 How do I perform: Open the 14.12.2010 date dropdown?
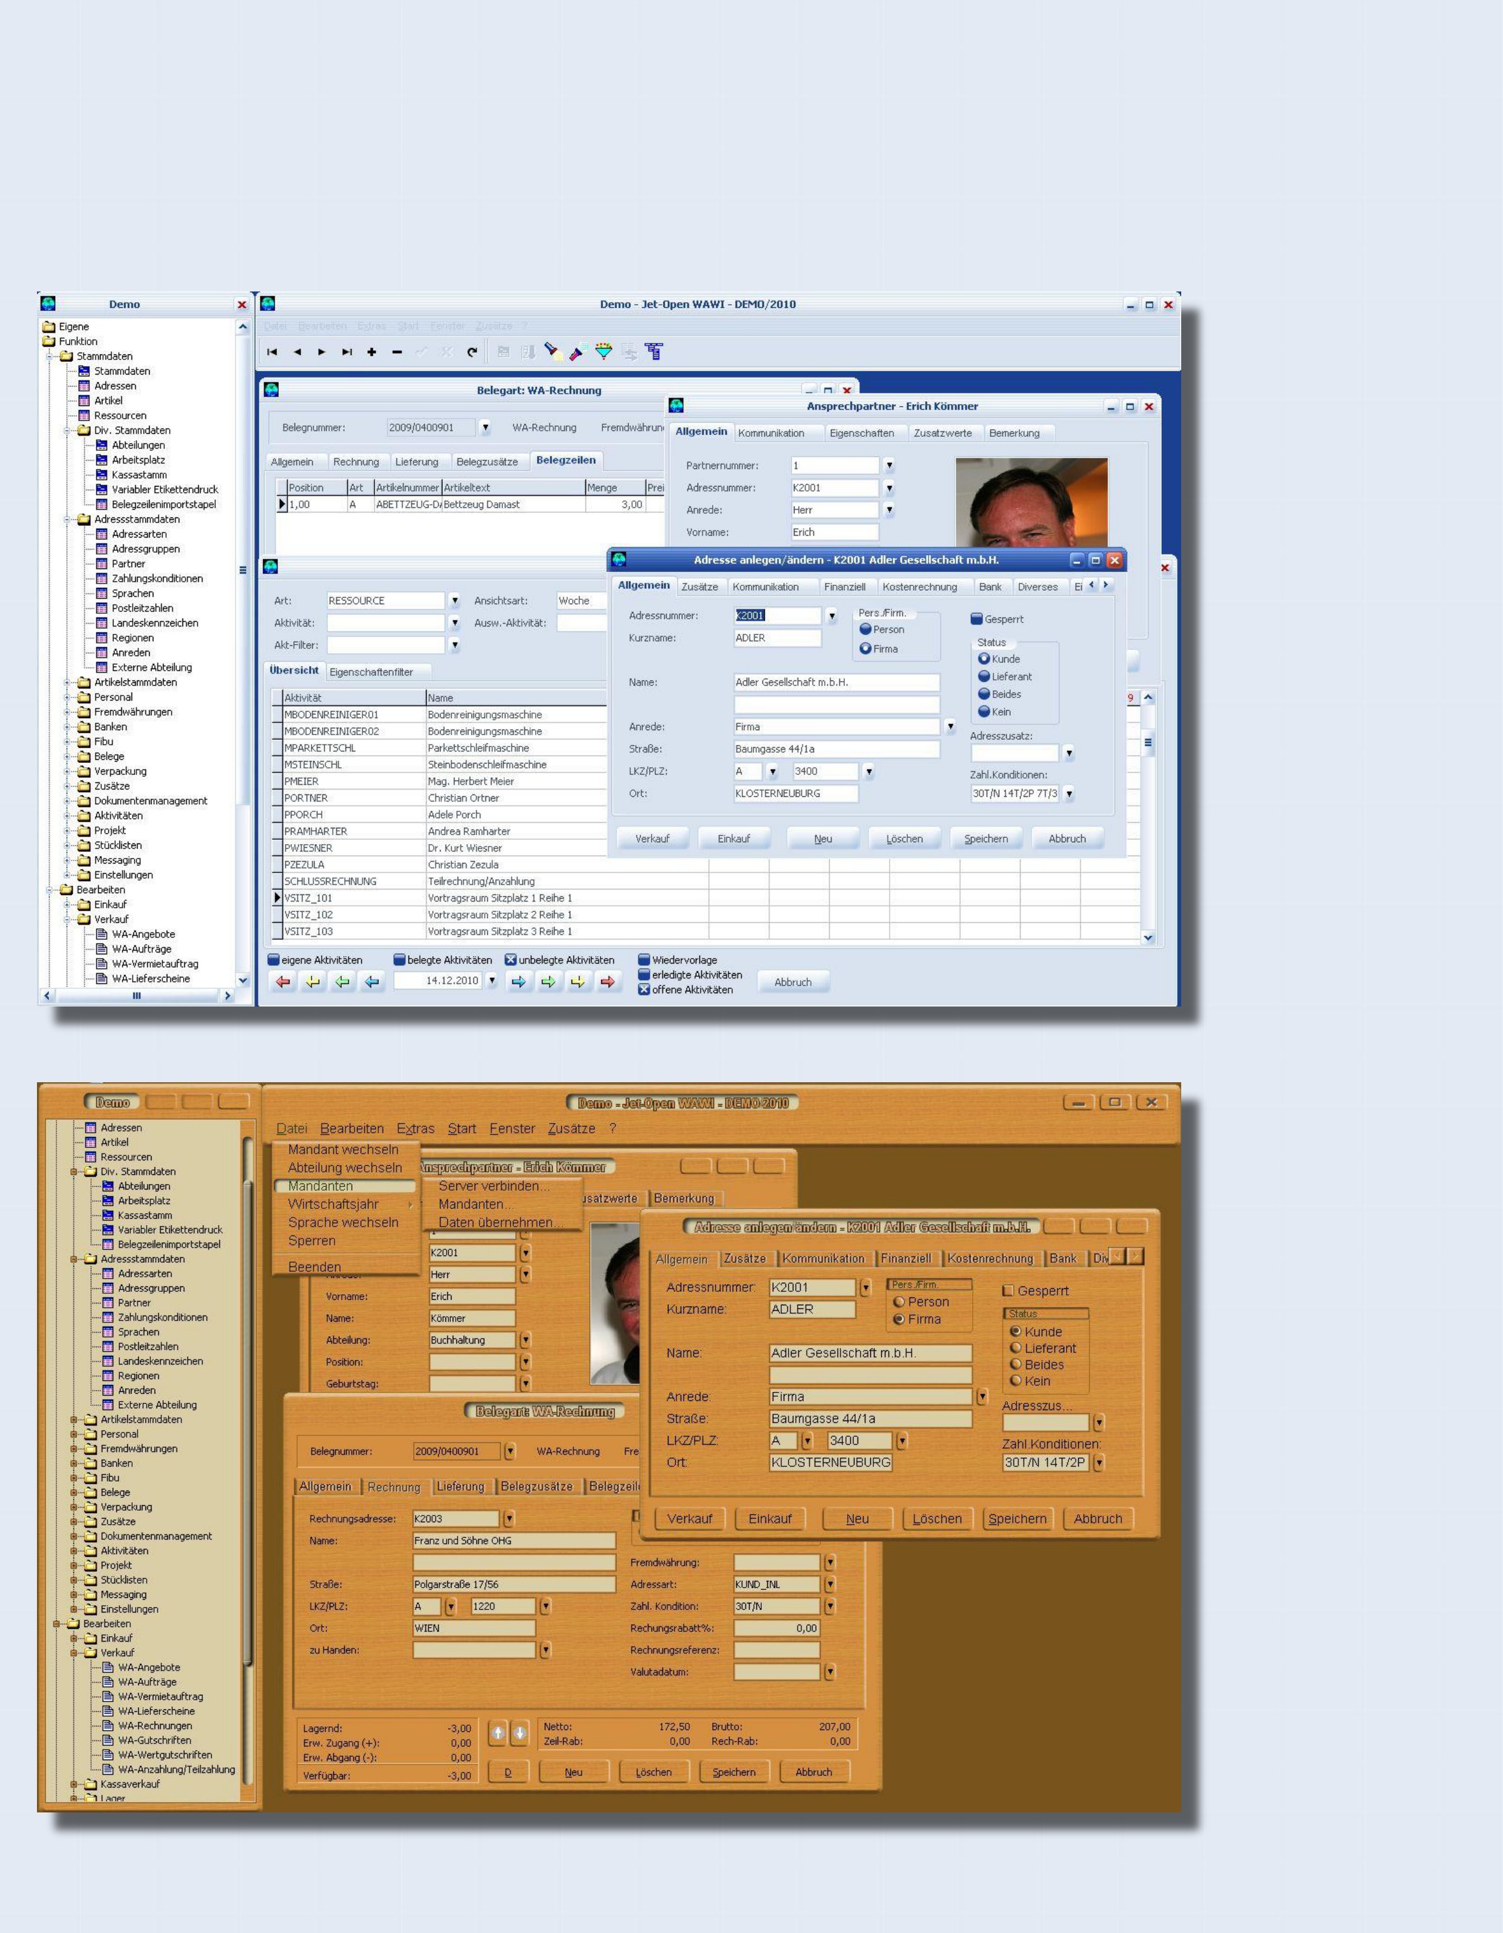pyautogui.click(x=492, y=980)
